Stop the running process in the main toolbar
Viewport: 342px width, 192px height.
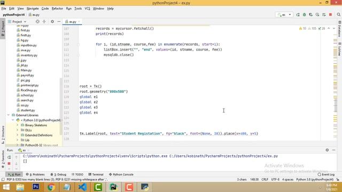(x=330, y=14)
